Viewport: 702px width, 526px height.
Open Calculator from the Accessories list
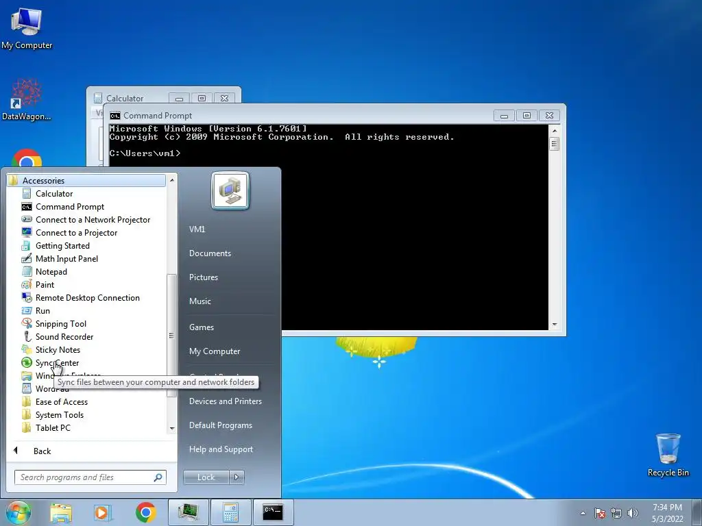point(53,194)
